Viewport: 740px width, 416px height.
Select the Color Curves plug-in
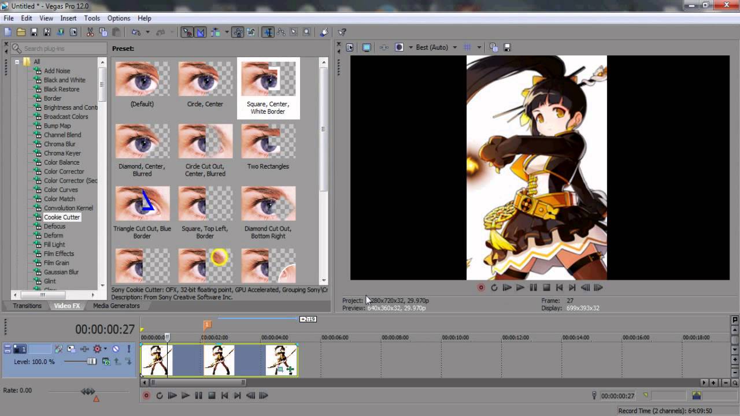point(61,190)
